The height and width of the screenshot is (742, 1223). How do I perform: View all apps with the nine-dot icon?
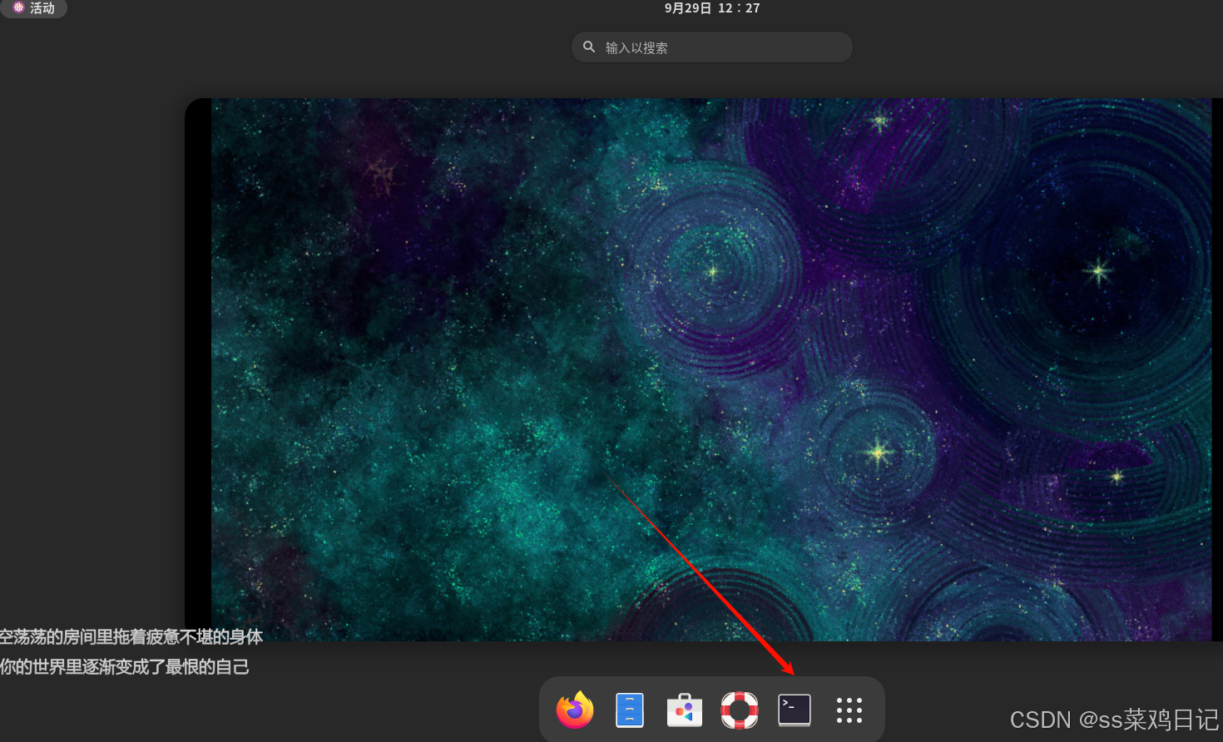(849, 710)
